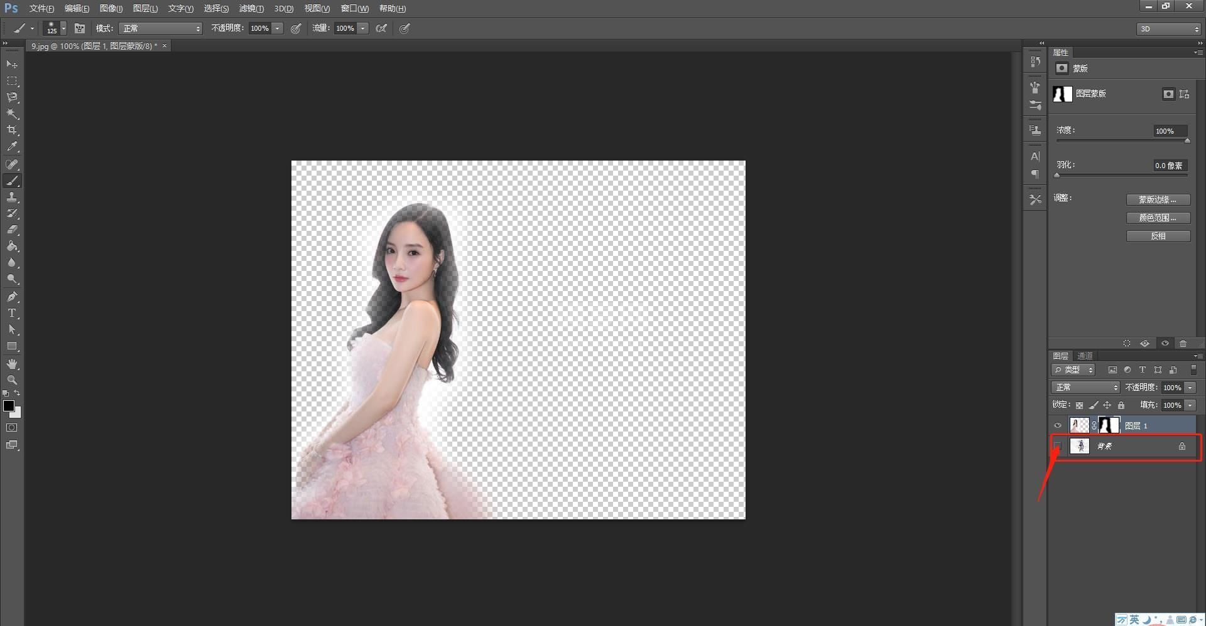Select the Magic Wand tool

pyautogui.click(x=12, y=114)
